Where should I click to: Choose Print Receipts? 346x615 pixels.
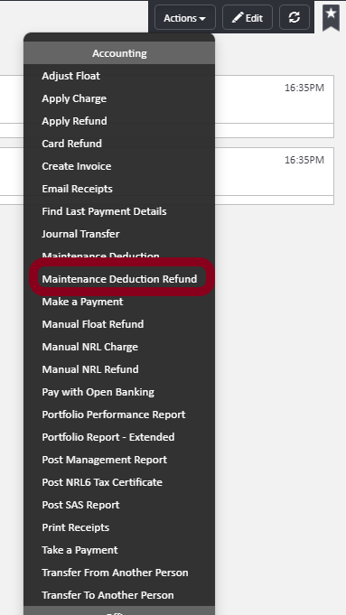pos(76,527)
